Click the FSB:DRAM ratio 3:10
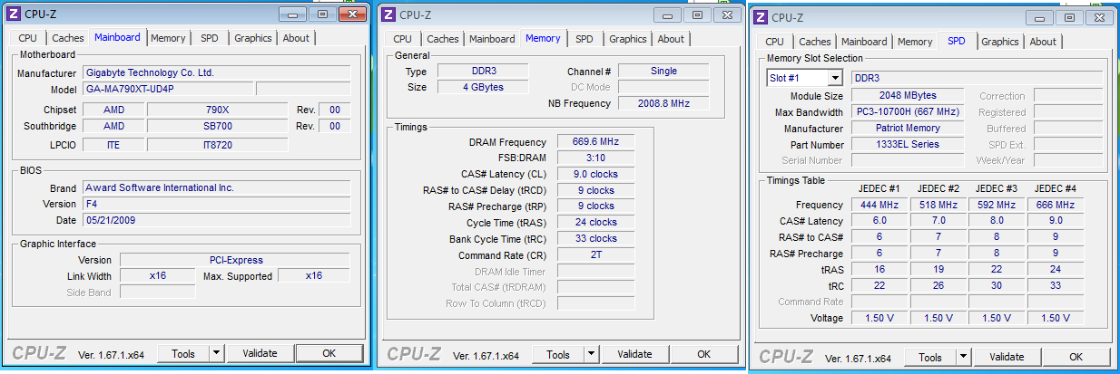 point(594,158)
